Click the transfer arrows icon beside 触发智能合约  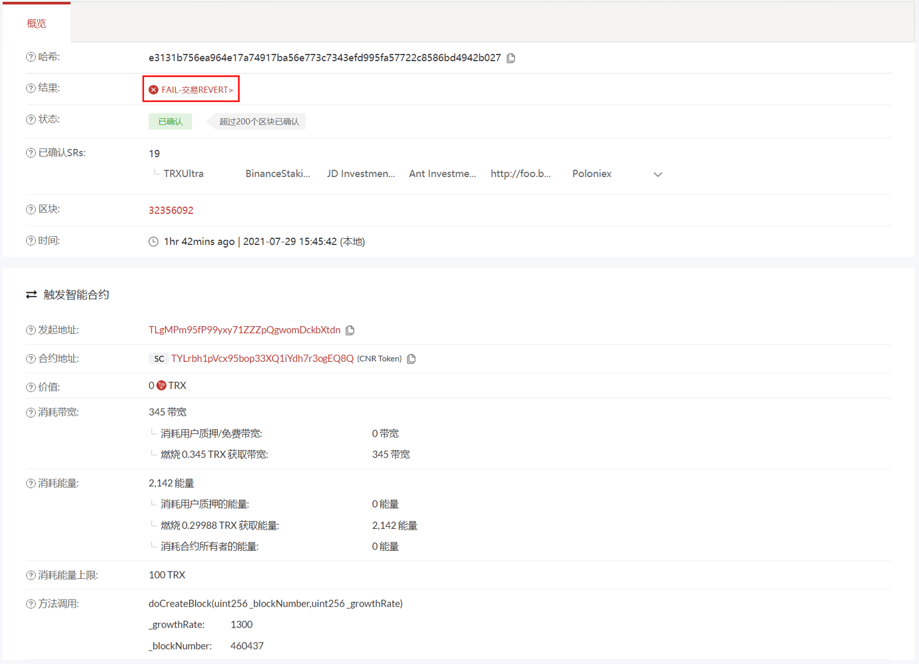[x=31, y=293]
